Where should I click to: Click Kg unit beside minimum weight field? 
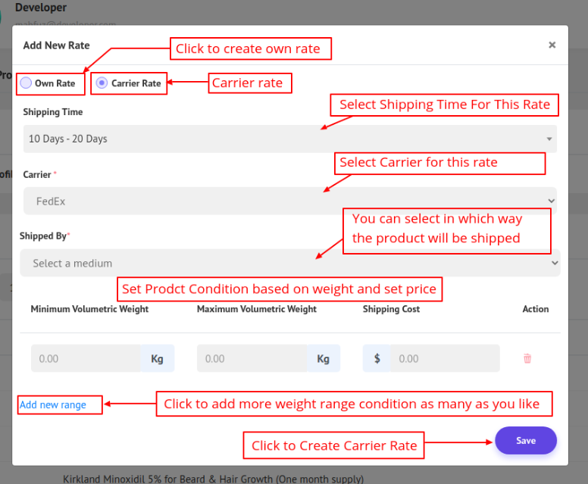(x=157, y=358)
